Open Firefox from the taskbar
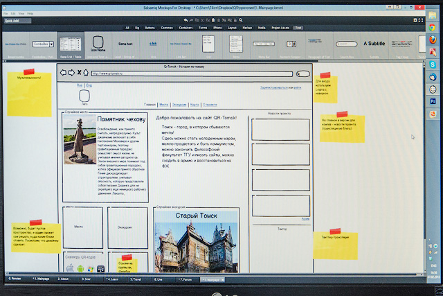Viewport: 443px width, 296px height. [432, 40]
